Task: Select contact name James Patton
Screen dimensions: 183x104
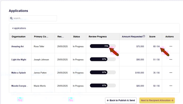Action: (x=40, y=73)
